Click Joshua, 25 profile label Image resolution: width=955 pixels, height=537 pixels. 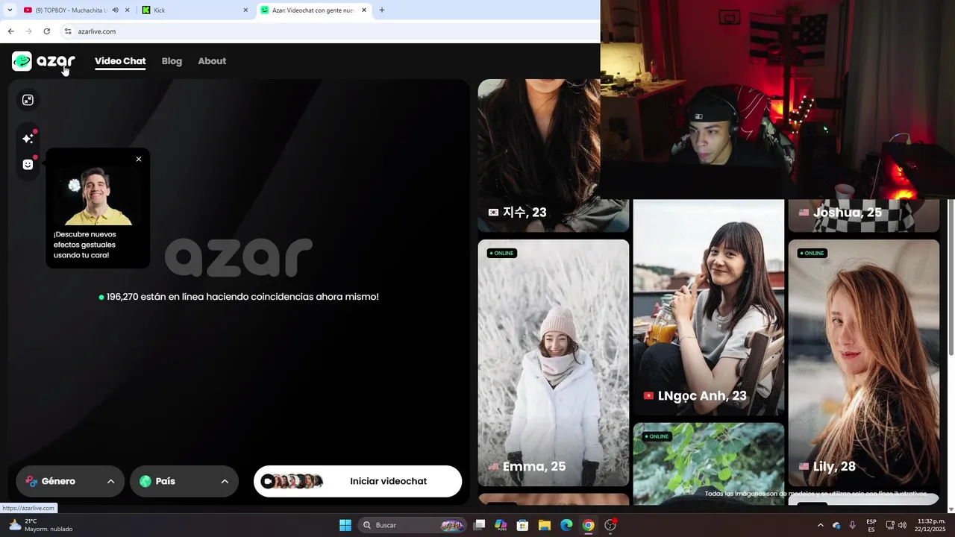coord(848,213)
